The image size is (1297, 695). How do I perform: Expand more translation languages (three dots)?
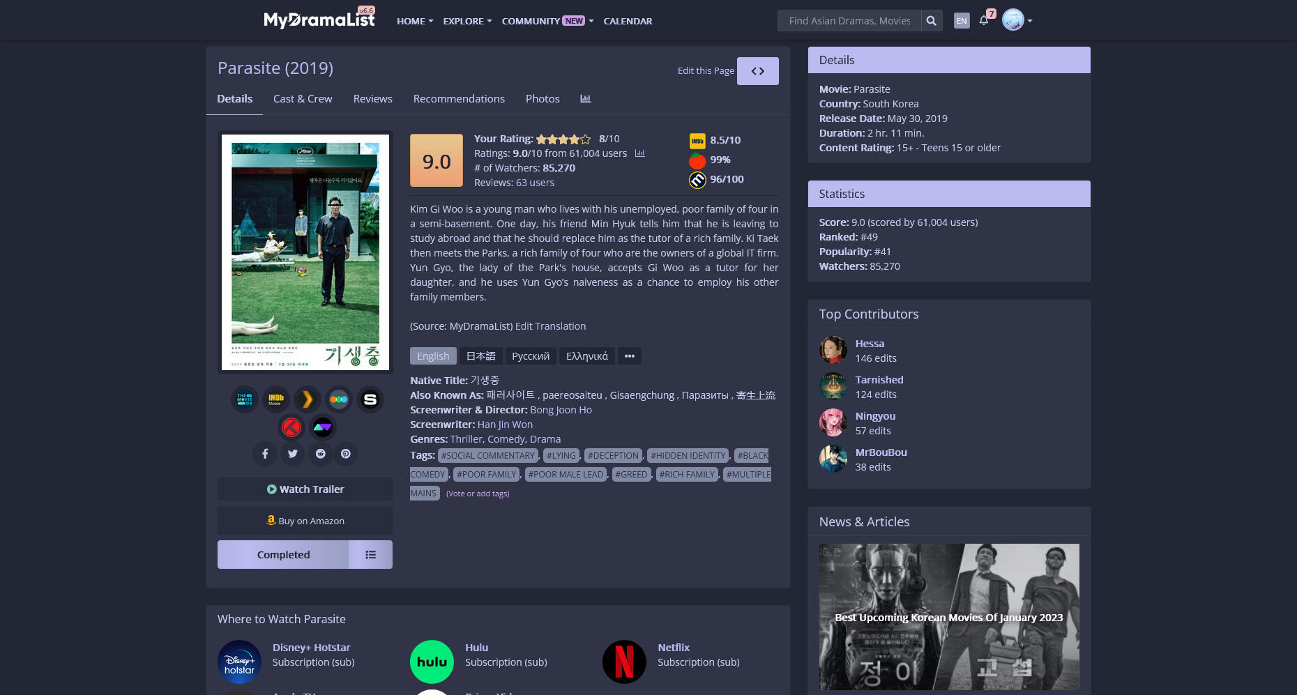click(x=630, y=356)
